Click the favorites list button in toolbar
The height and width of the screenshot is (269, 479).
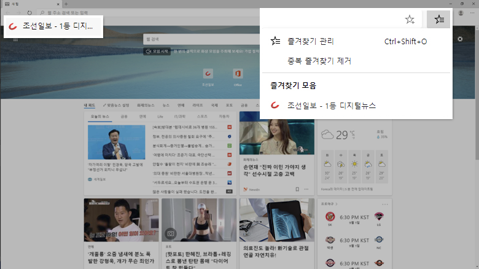pos(438,20)
